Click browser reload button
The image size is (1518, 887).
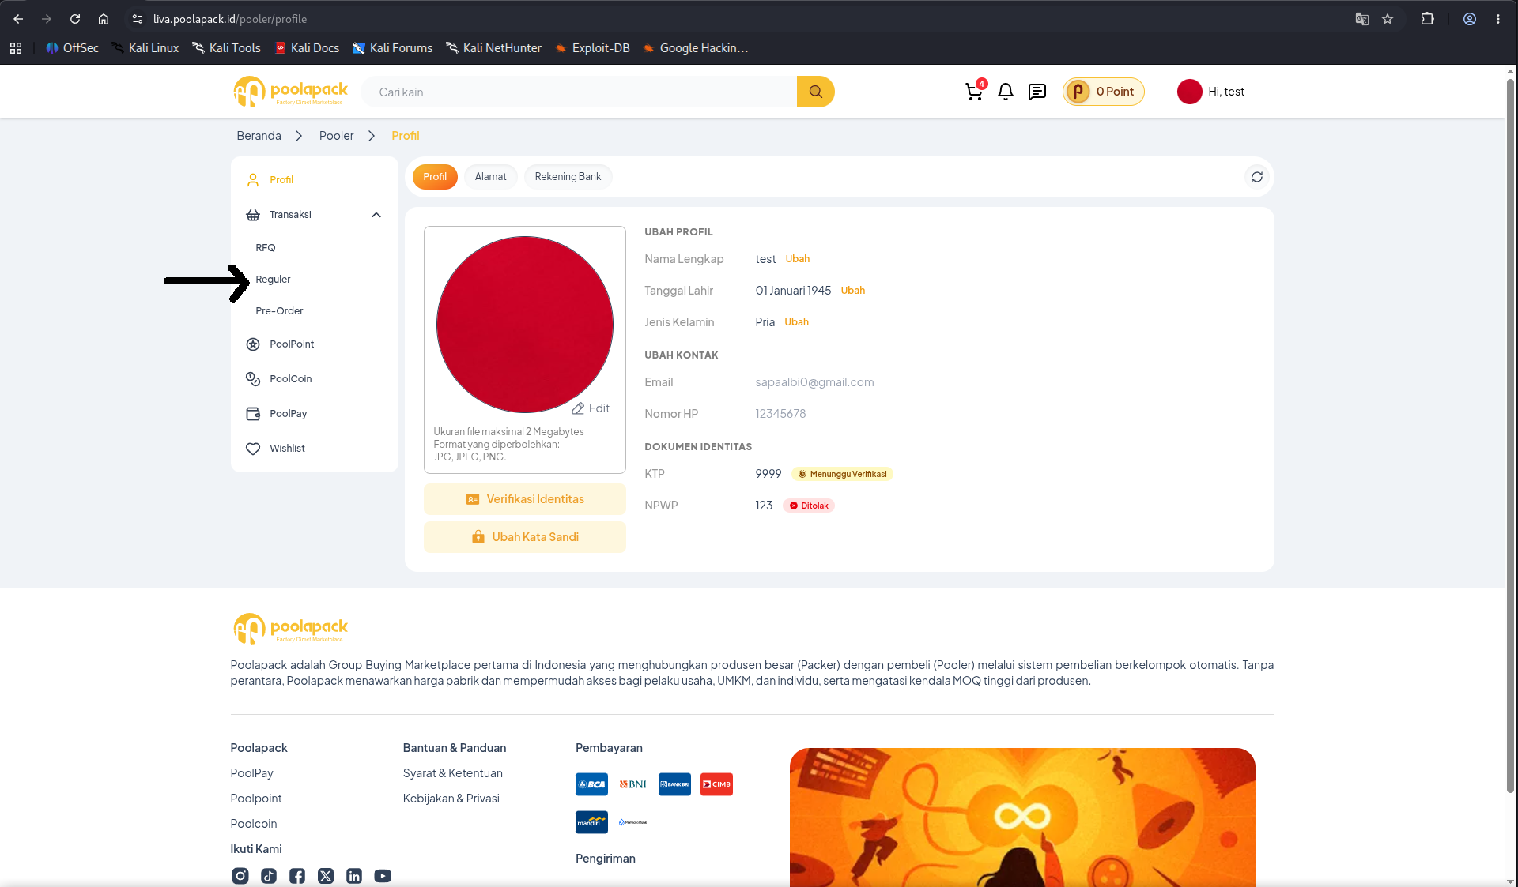[75, 19]
